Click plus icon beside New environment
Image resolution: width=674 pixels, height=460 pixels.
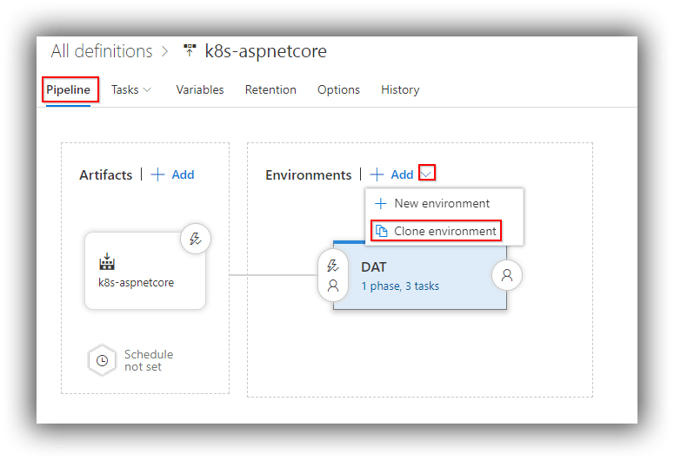pos(381,203)
